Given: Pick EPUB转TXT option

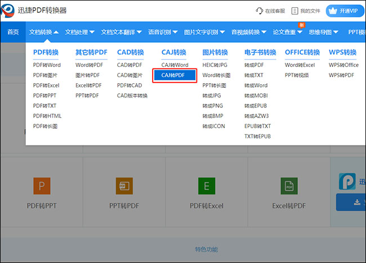Looking at the screenshot, I should click(257, 126).
